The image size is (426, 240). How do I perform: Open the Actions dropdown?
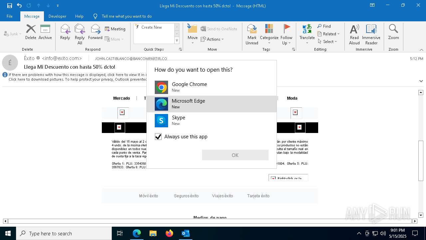click(212, 39)
